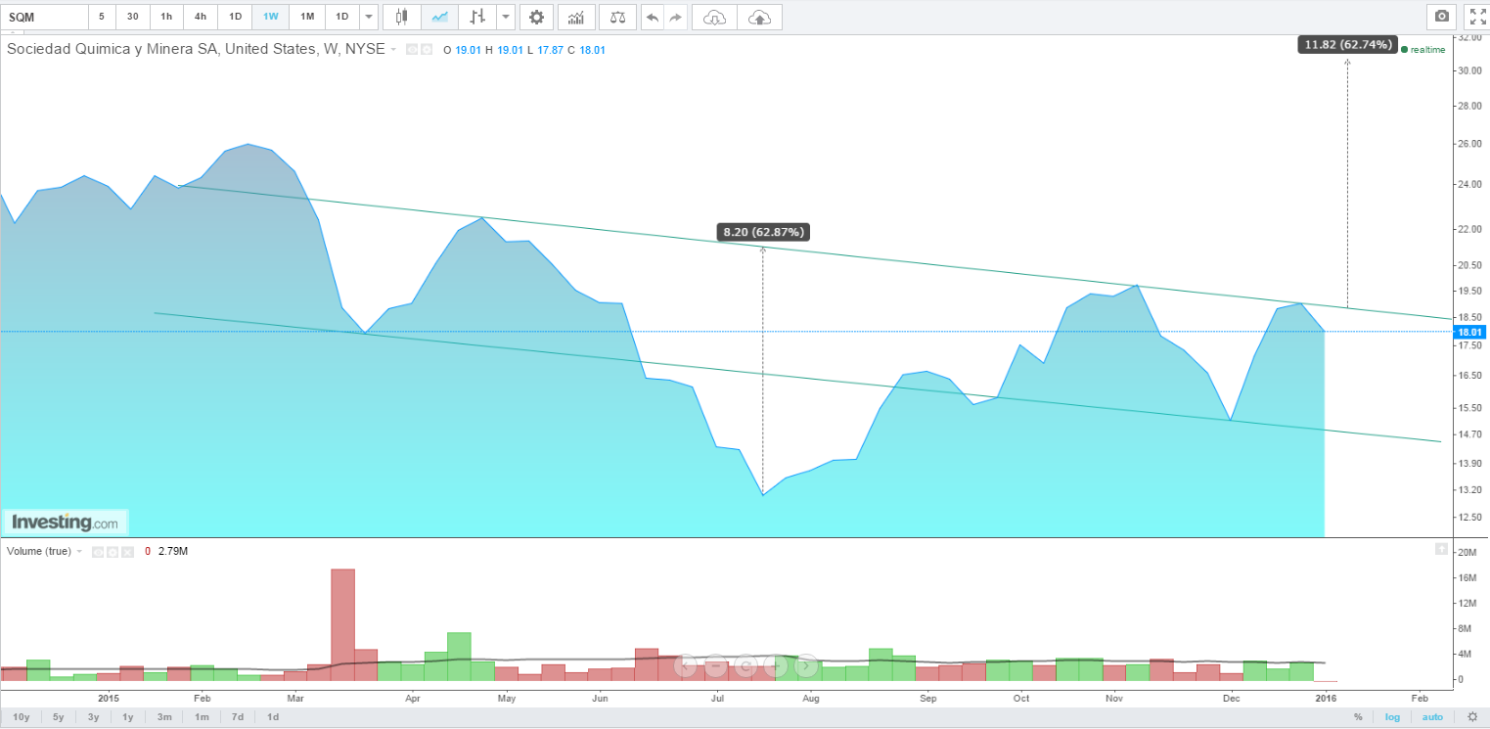Redo the last chart action
This screenshot has width=1490, height=729.
point(676,17)
